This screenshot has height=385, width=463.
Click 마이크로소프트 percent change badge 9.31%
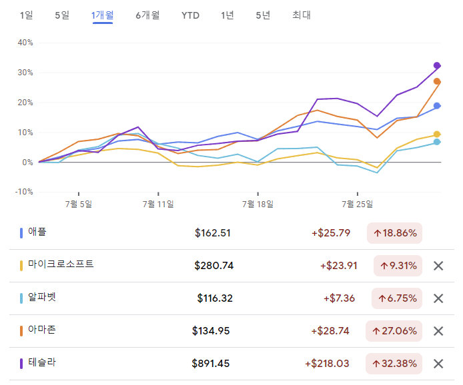[x=398, y=266]
